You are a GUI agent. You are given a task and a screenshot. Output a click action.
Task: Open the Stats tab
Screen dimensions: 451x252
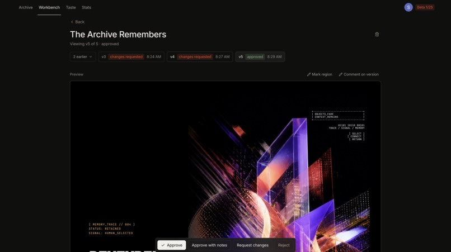86,7
